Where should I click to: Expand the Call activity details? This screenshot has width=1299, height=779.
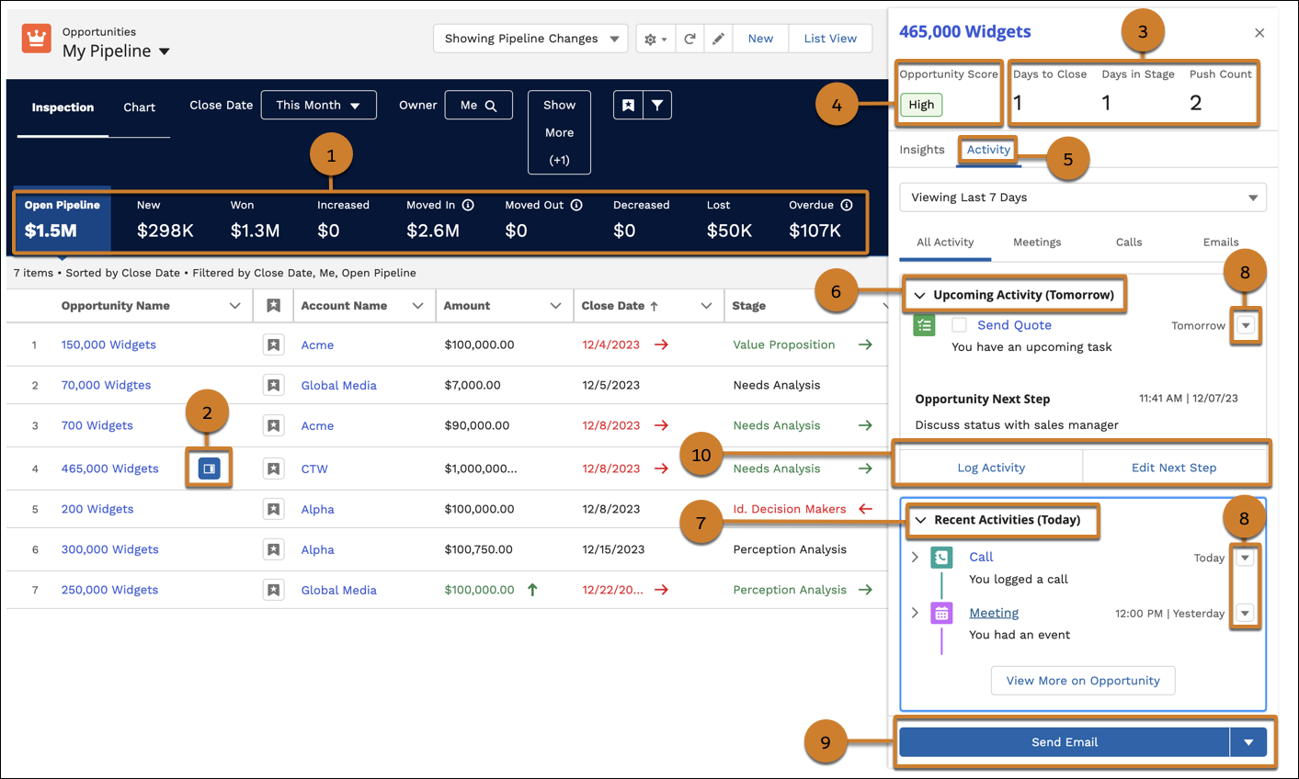(915, 557)
